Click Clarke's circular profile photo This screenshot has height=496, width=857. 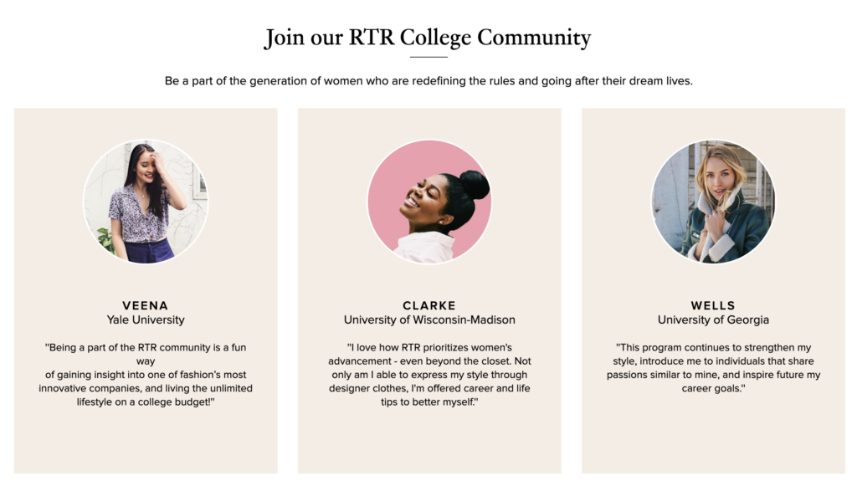429,202
